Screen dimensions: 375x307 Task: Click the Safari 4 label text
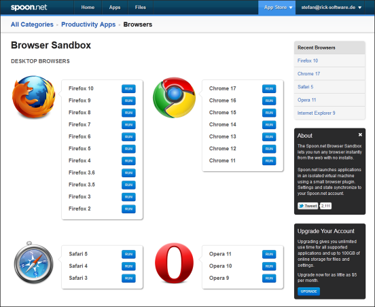(x=78, y=266)
